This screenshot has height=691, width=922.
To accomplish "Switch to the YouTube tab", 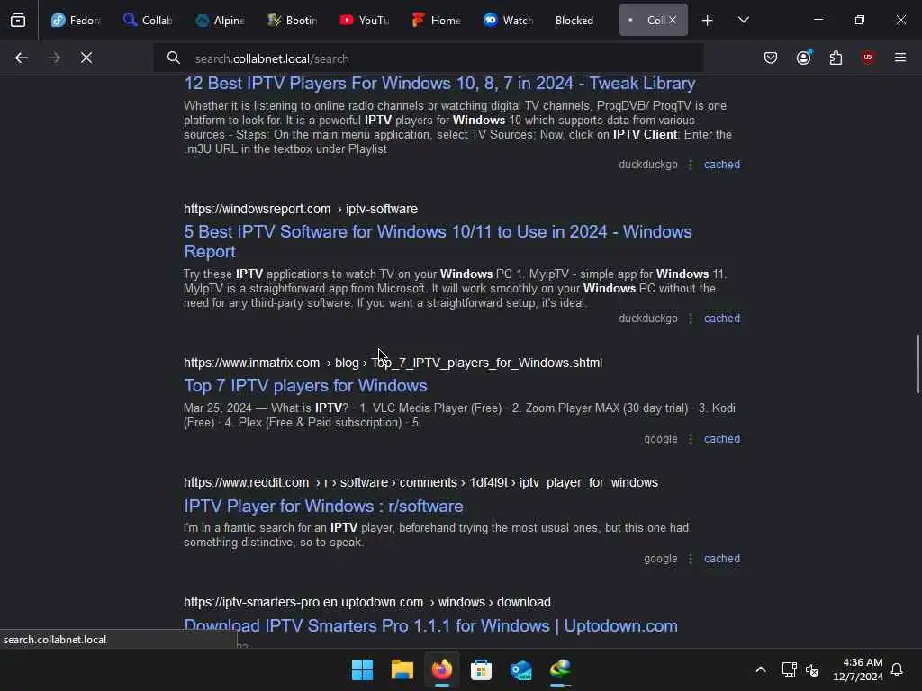I will tap(364, 20).
